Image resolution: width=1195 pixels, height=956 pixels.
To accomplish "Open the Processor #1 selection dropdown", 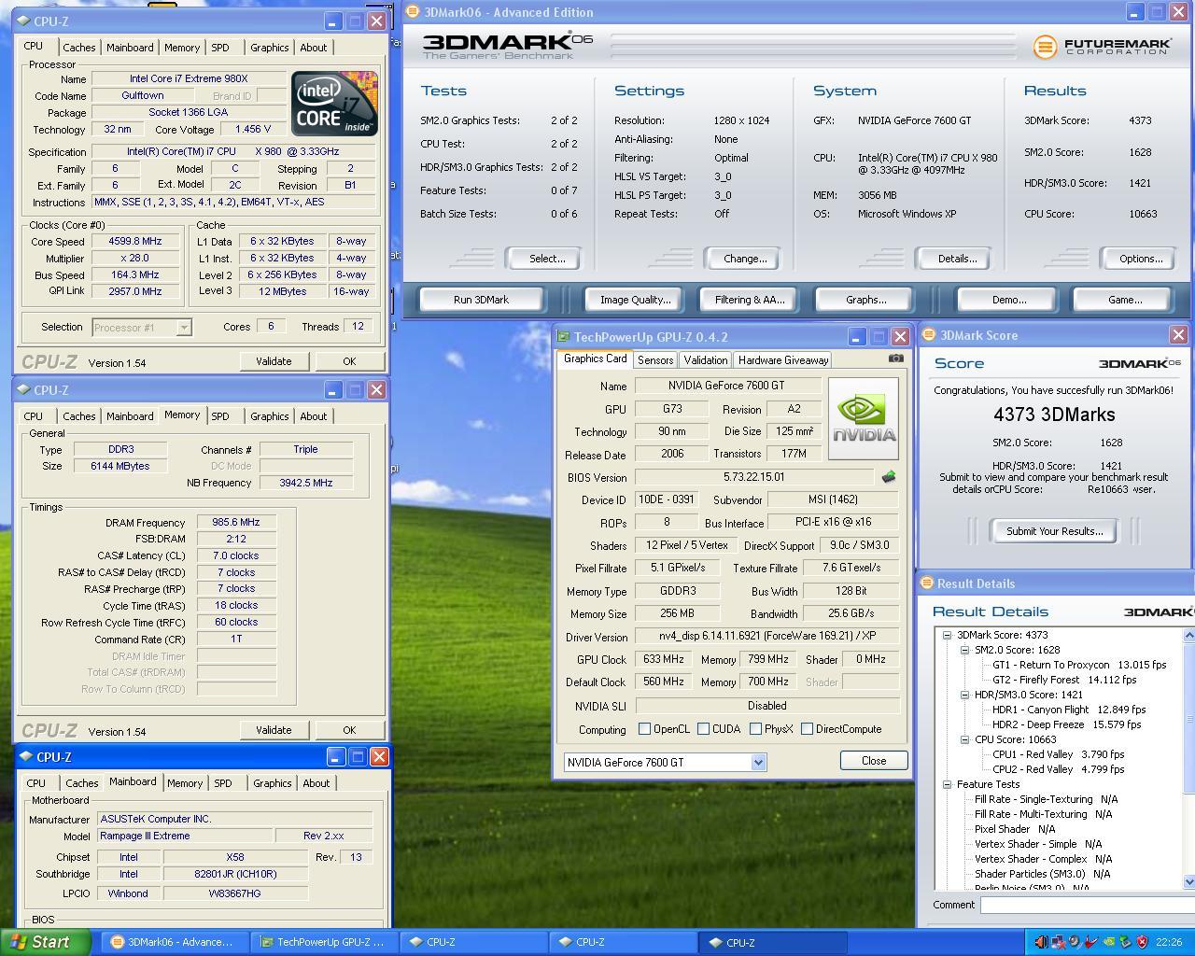I will point(184,327).
